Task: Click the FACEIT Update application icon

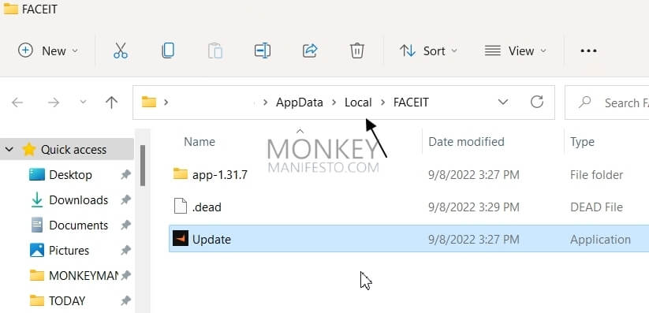Action: tap(180, 238)
